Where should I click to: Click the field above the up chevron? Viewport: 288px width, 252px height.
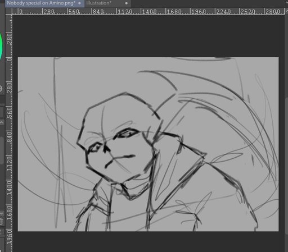coord(2,112)
